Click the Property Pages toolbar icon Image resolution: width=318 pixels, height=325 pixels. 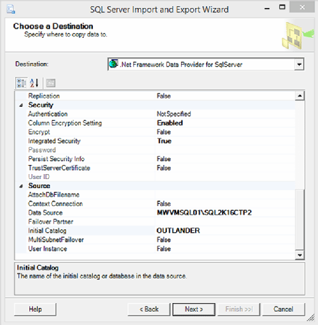coord(51,83)
